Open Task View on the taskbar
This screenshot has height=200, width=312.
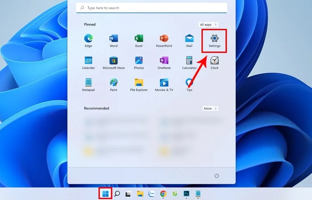[x=128, y=194]
